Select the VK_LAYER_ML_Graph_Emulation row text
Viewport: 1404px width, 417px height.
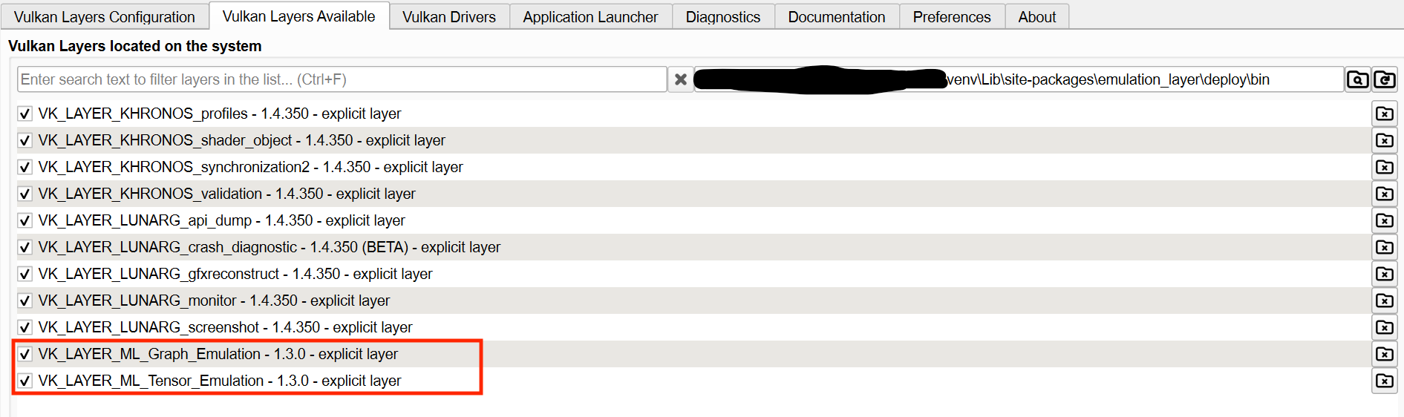click(218, 354)
